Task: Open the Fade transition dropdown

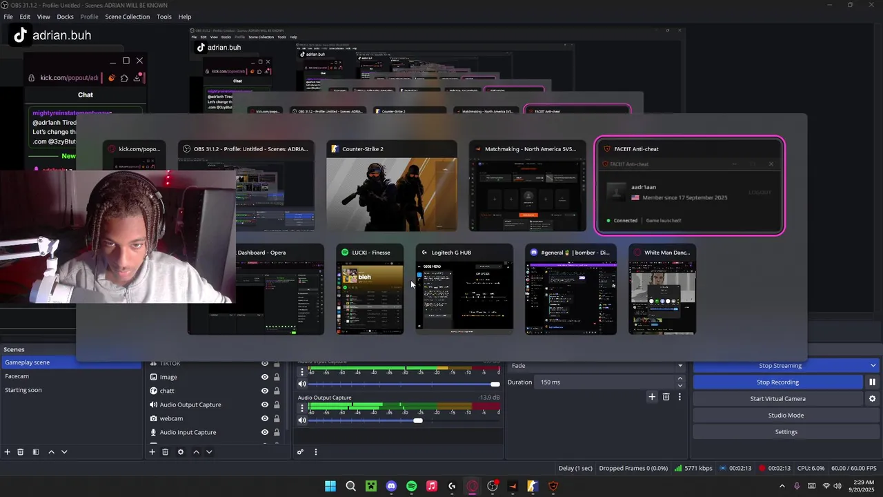Action: click(x=597, y=366)
